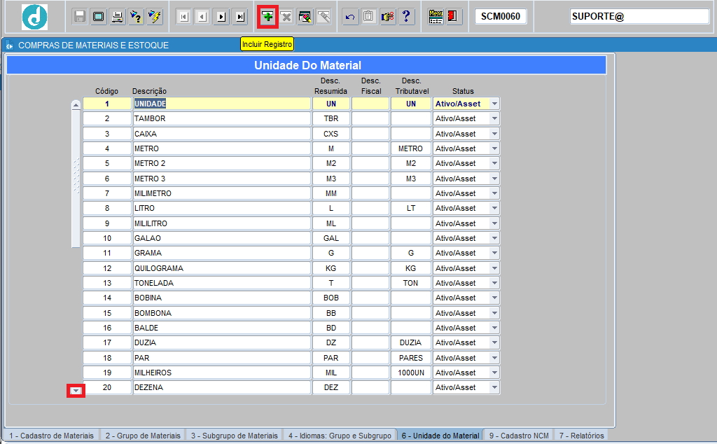Open tab 9 - Cadastro NCM
717x444 pixels.
(x=519, y=436)
